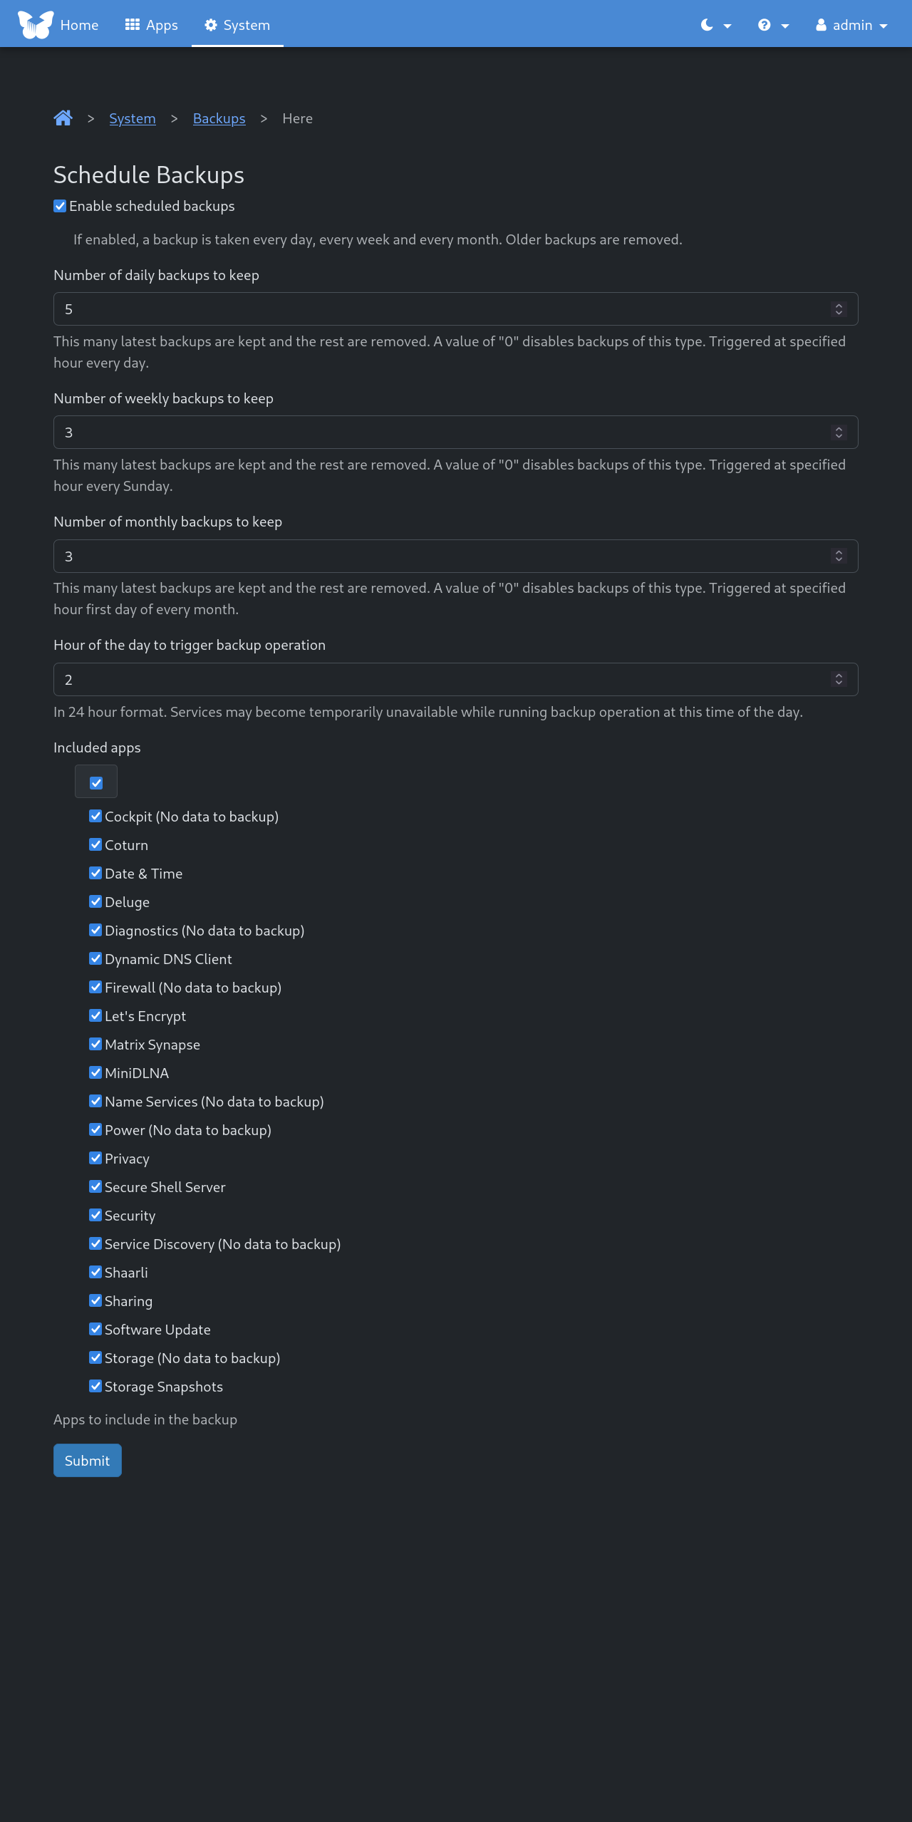912x1822 pixels.
Task: Go to the Home menu item
Action: tap(79, 25)
